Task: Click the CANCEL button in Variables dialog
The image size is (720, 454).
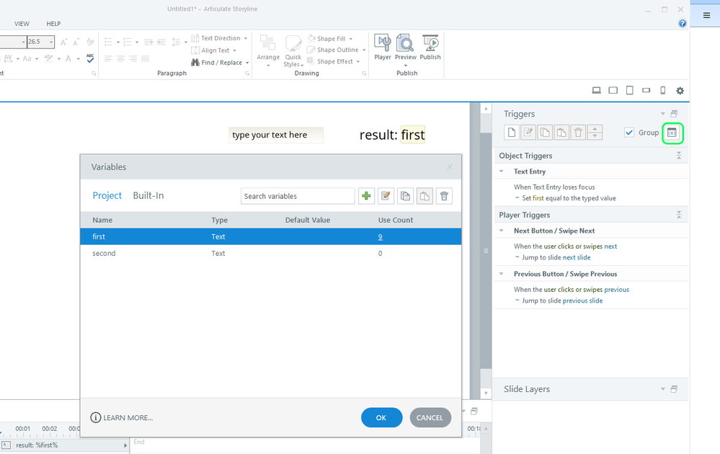Action: click(x=430, y=417)
